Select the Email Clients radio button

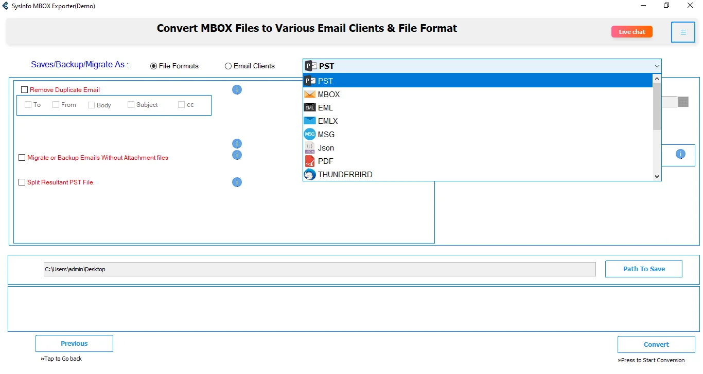(228, 66)
